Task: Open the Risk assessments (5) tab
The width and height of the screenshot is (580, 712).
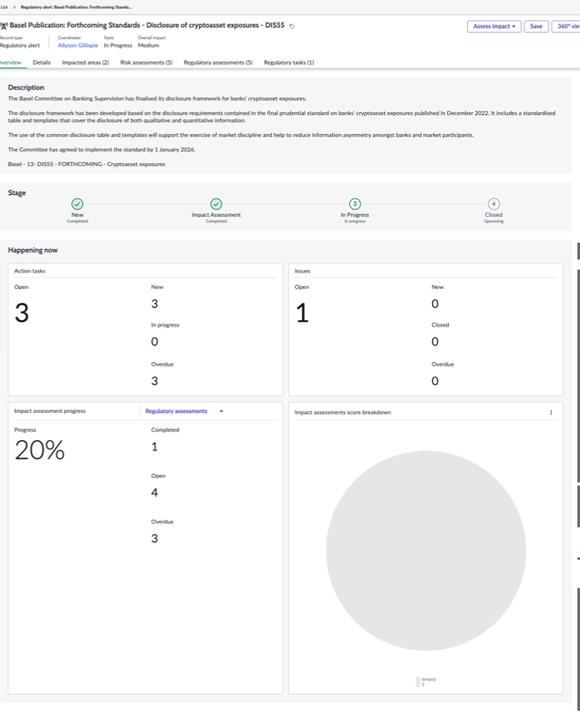Action: 146,63
